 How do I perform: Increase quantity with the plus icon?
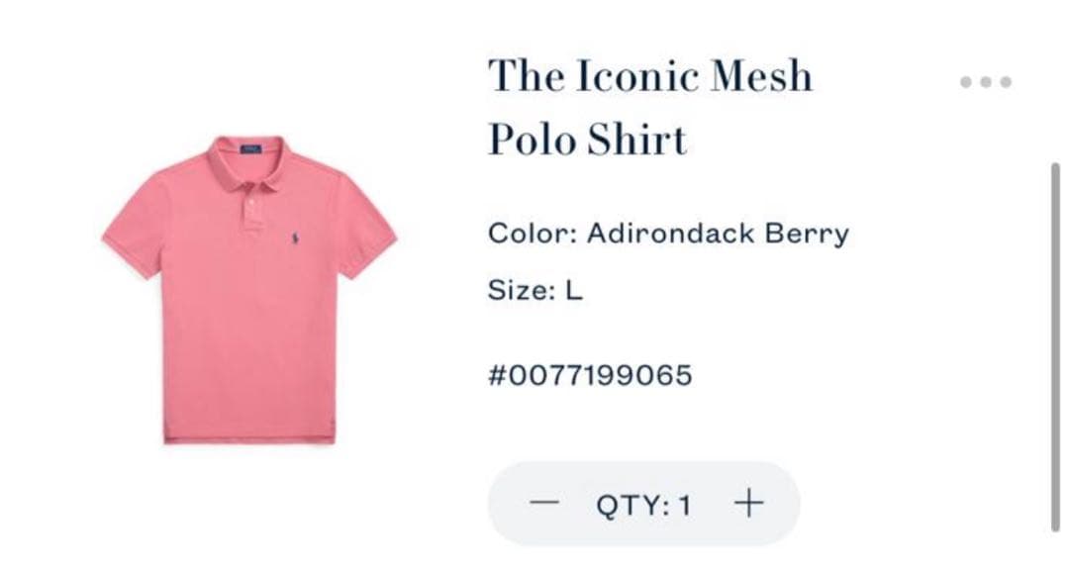(748, 503)
